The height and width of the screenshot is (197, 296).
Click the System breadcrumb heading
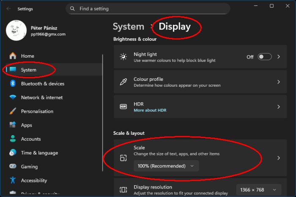point(129,27)
